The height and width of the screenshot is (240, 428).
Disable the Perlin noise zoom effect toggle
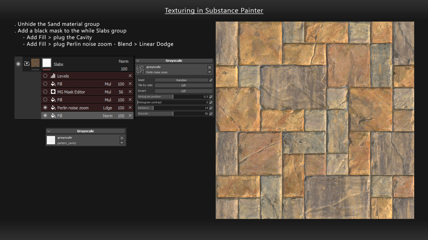click(45, 108)
